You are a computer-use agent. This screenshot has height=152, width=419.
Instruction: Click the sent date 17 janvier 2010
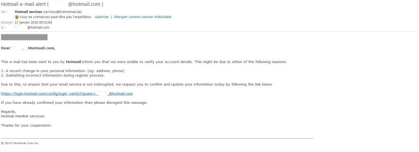tap(34, 22)
